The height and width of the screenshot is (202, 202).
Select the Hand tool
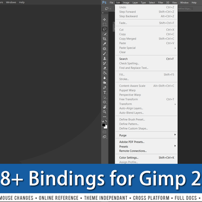click(x=105, y=107)
